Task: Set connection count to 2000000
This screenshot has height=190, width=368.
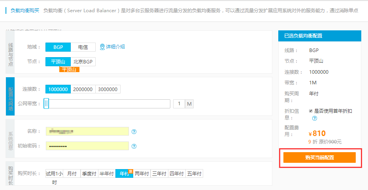Action: pyautogui.click(x=83, y=89)
